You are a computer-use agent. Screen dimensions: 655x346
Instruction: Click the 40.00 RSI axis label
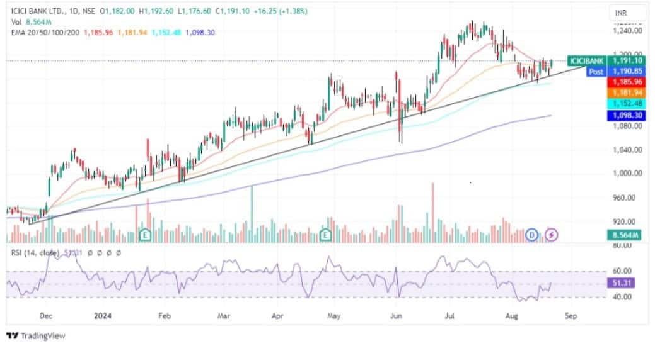point(622,297)
